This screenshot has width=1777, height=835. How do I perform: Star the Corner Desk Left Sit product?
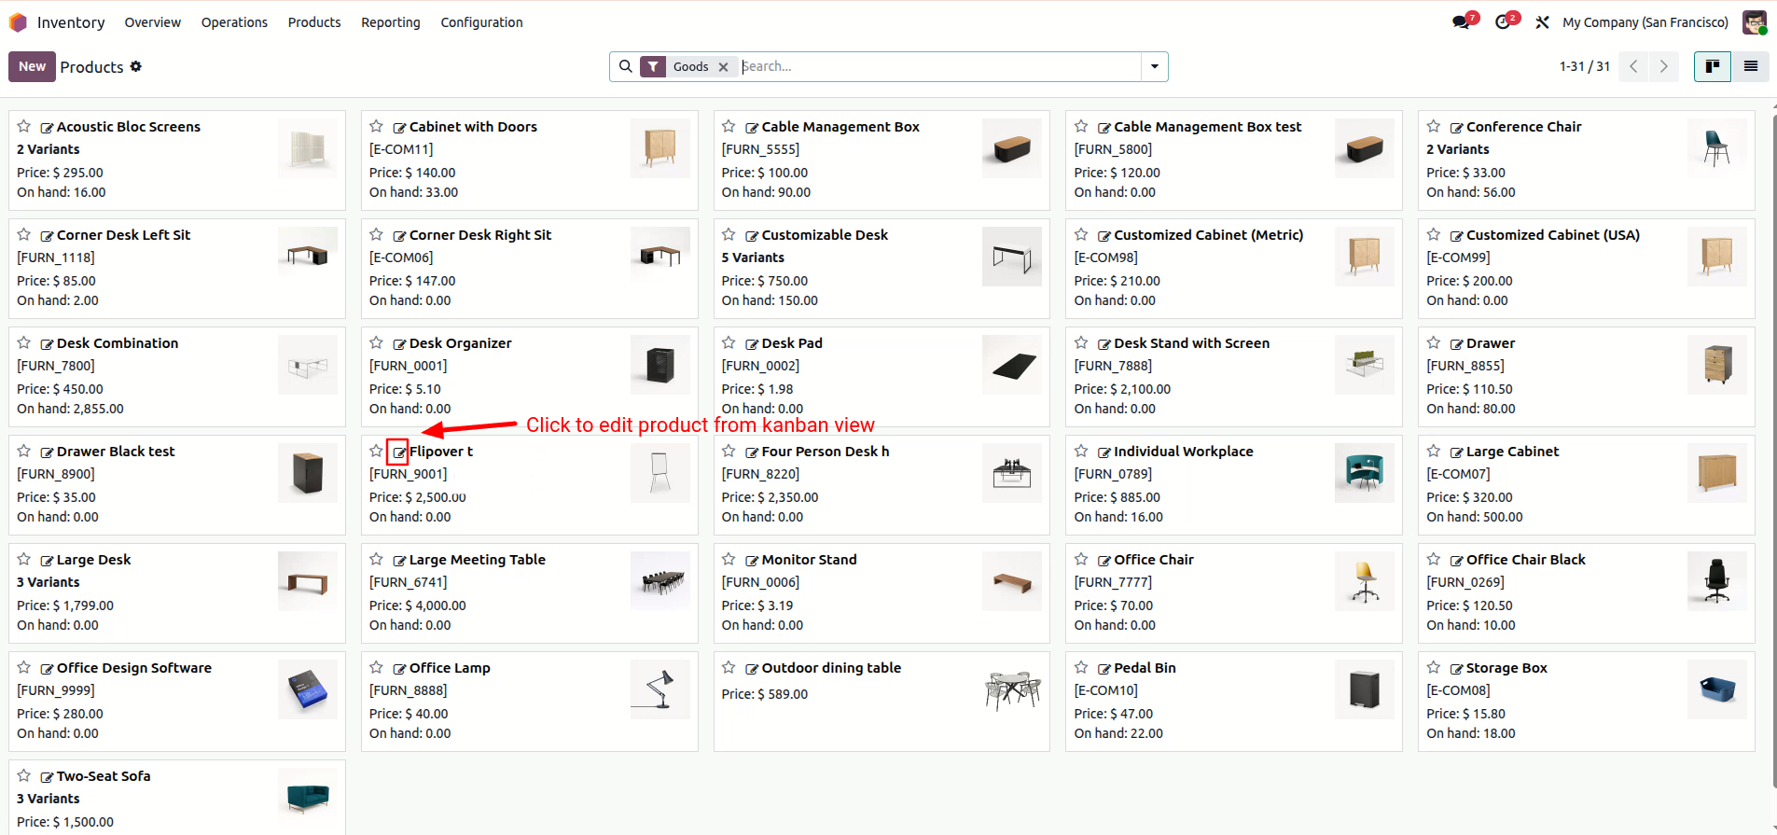(24, 234)
